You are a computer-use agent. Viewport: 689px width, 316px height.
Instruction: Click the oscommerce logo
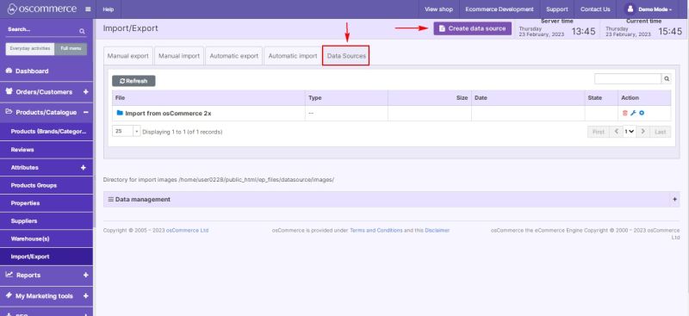tap(41, 9)
